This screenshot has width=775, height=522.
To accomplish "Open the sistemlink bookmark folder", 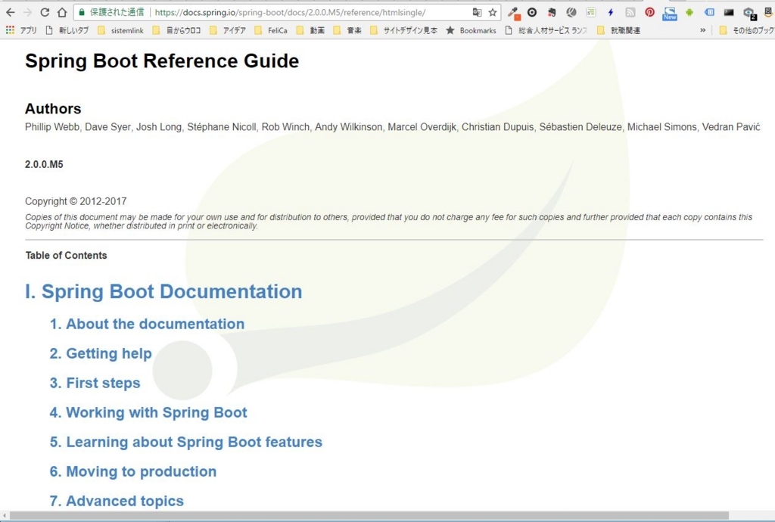I will point(120,30).
